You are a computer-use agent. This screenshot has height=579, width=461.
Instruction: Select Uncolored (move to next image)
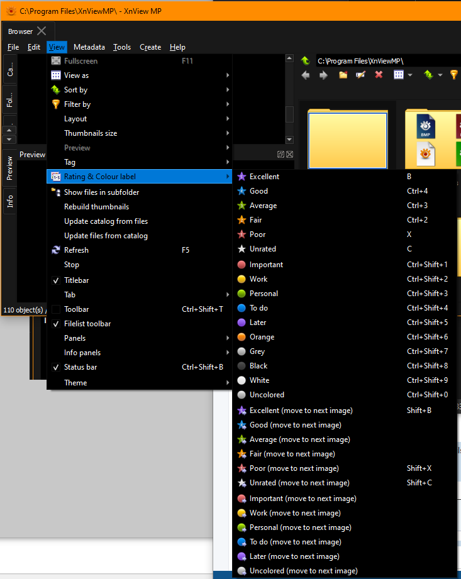[x=344, y=570]
